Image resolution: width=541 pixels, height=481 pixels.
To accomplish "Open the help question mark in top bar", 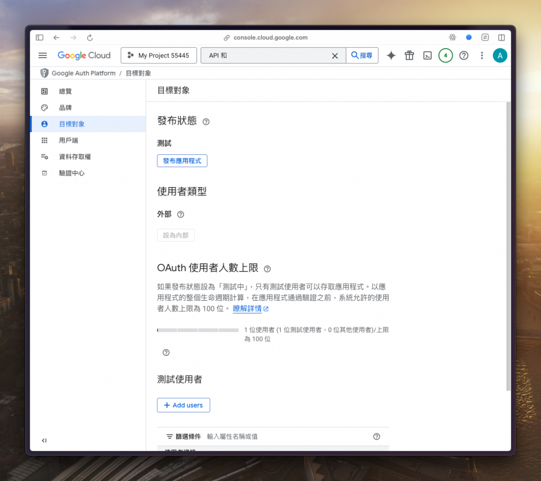I will [464, 55].
